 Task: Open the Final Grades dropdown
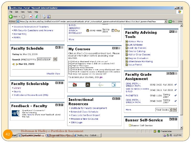pos(171,110)
